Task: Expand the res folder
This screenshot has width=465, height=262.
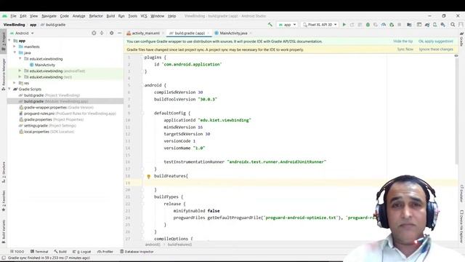Action: [x=15, y=83]
